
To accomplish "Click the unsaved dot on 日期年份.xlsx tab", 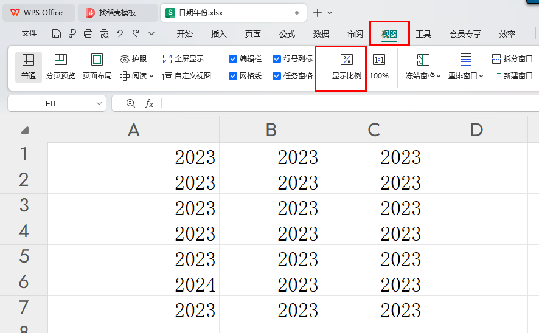I will (x=297, y=13).
